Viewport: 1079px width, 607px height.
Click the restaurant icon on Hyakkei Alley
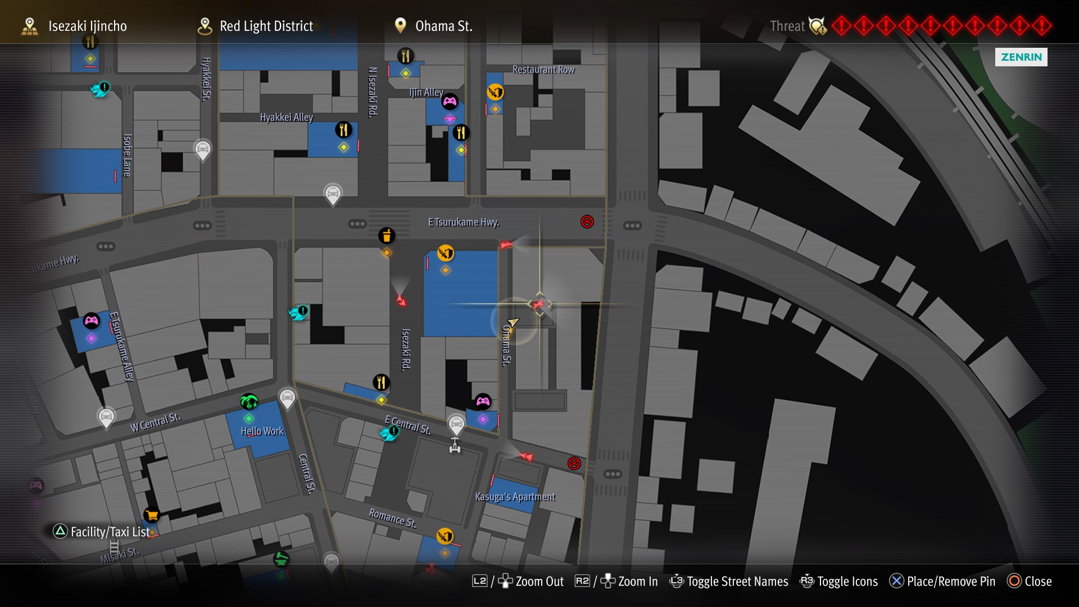point(343,130)
